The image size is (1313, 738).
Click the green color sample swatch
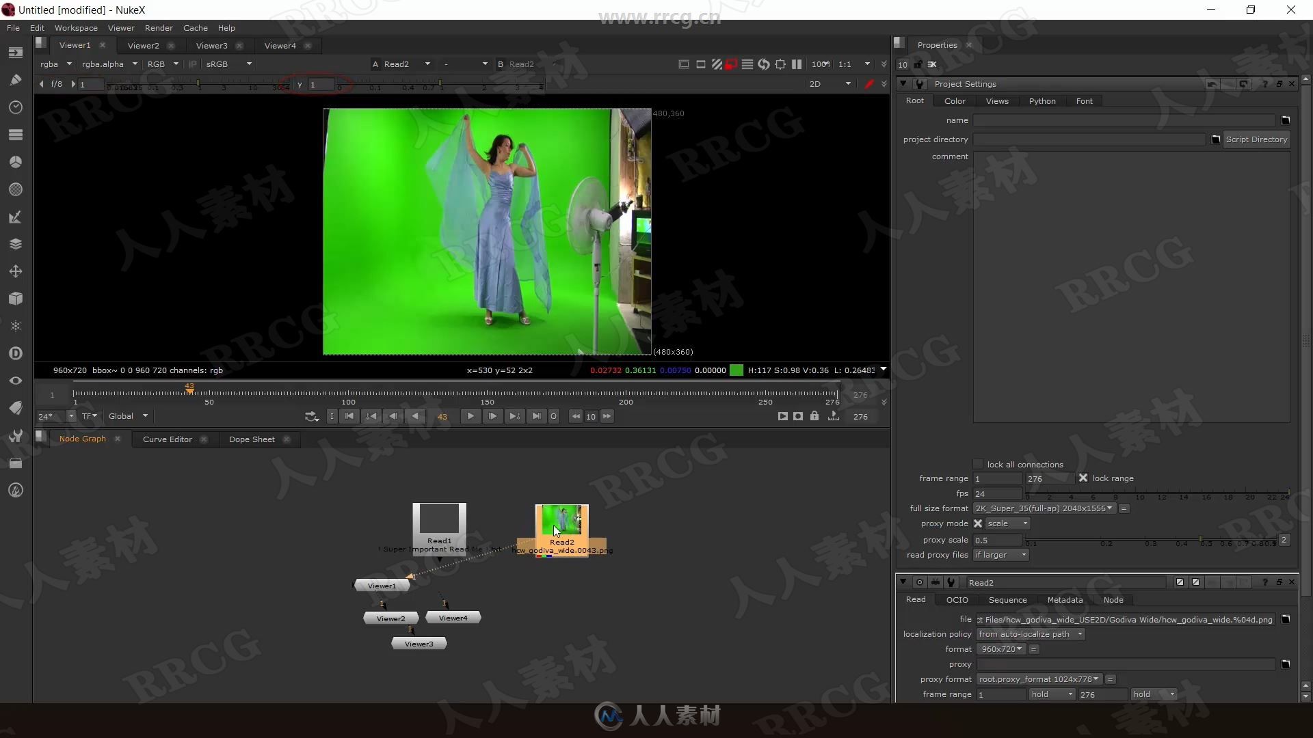click(737, 370)
